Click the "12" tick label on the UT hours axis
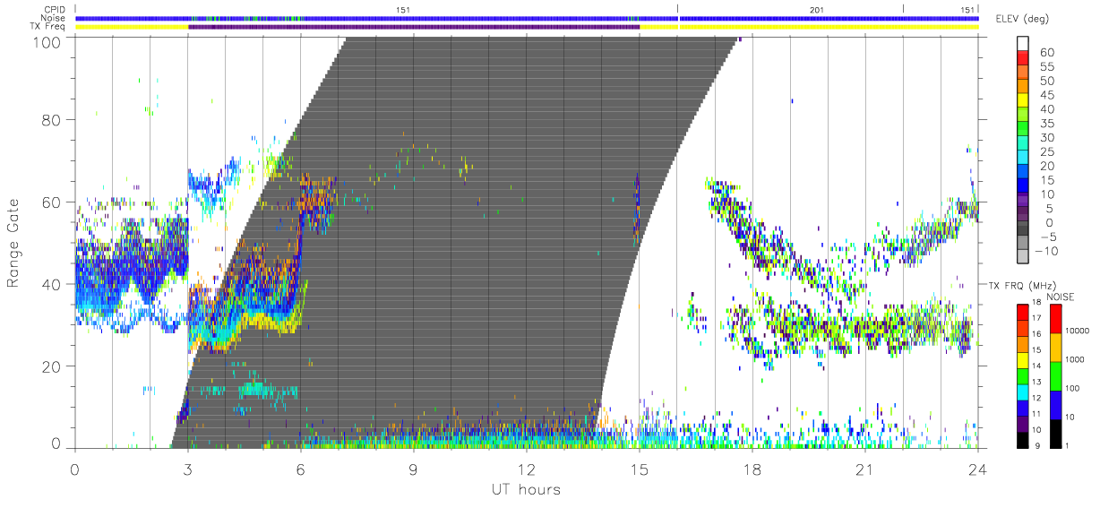The image size is (1100, 508). tap(526, 469)
